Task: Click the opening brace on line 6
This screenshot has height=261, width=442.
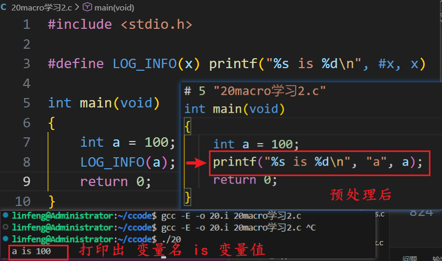Action: point(51,123)
